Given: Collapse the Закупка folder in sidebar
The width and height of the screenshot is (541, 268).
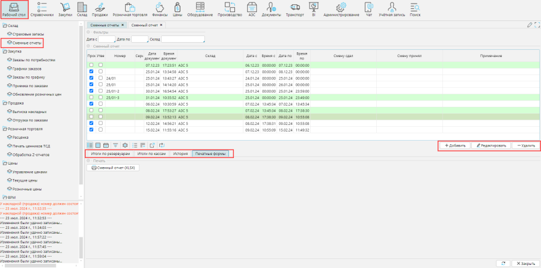Looking at the screenshot, I should [3, 52].
